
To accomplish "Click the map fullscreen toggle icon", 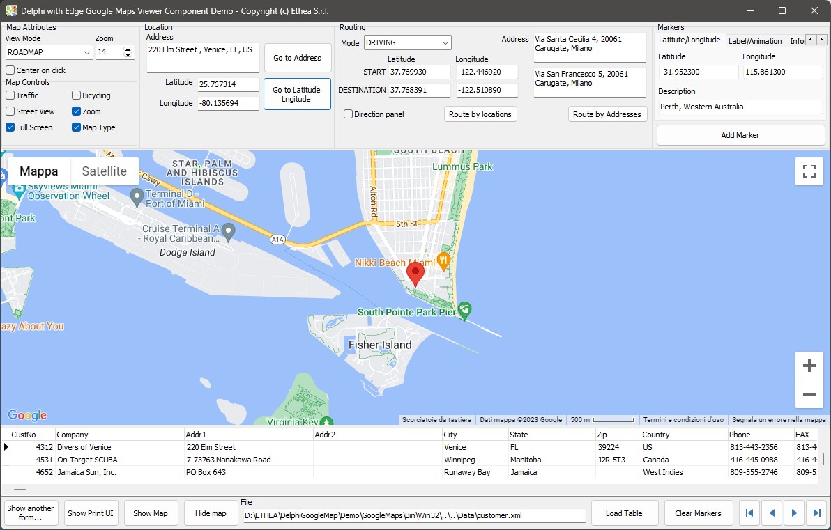I will [809, 171].
